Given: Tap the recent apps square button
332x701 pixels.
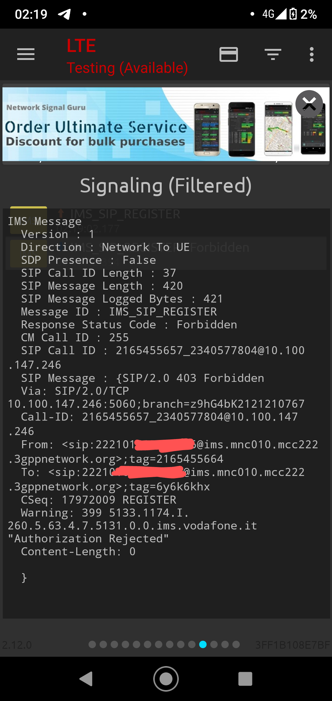Looking at the screenshot, I should (245, 679).
